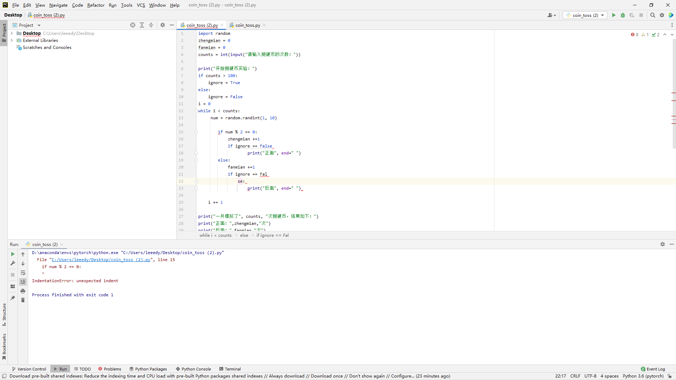Viewport: 676px width, 380px height.
Task: Go to previous highlighted error arrow
Action: (x=665, y=34)
